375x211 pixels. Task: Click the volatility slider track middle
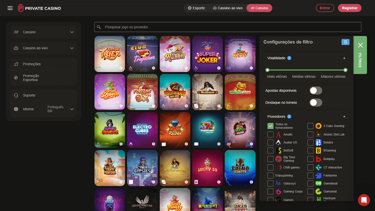tap(306, 70)
